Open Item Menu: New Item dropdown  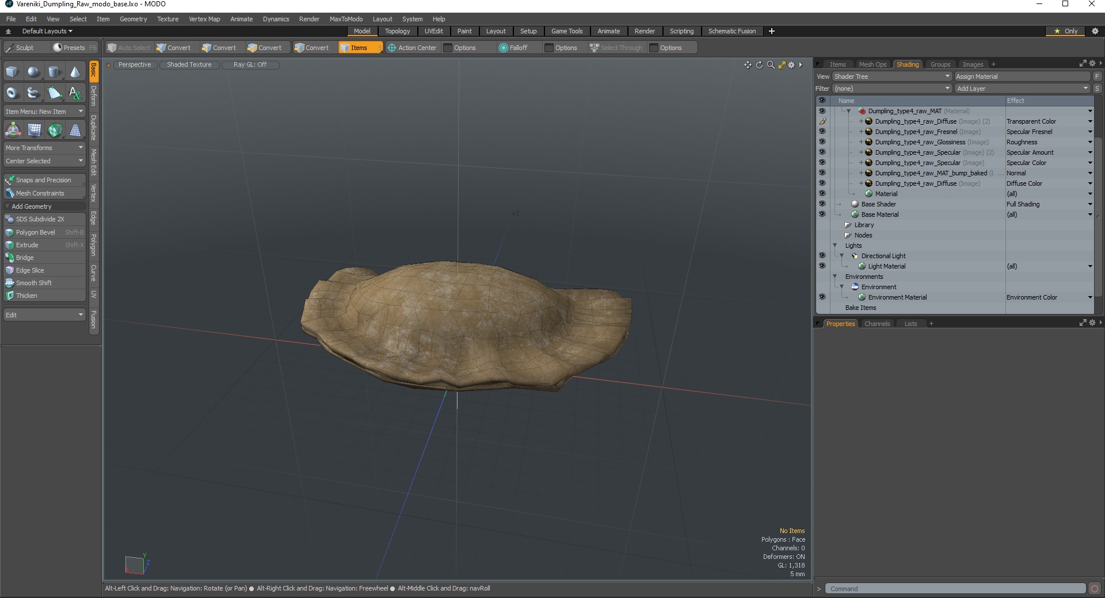[44, 112]
